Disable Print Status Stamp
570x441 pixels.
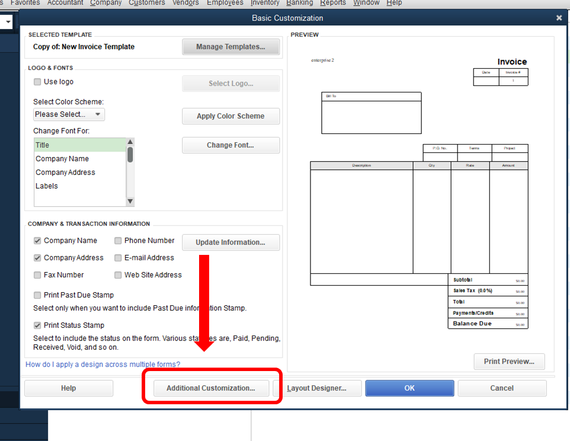click(37, 325)
